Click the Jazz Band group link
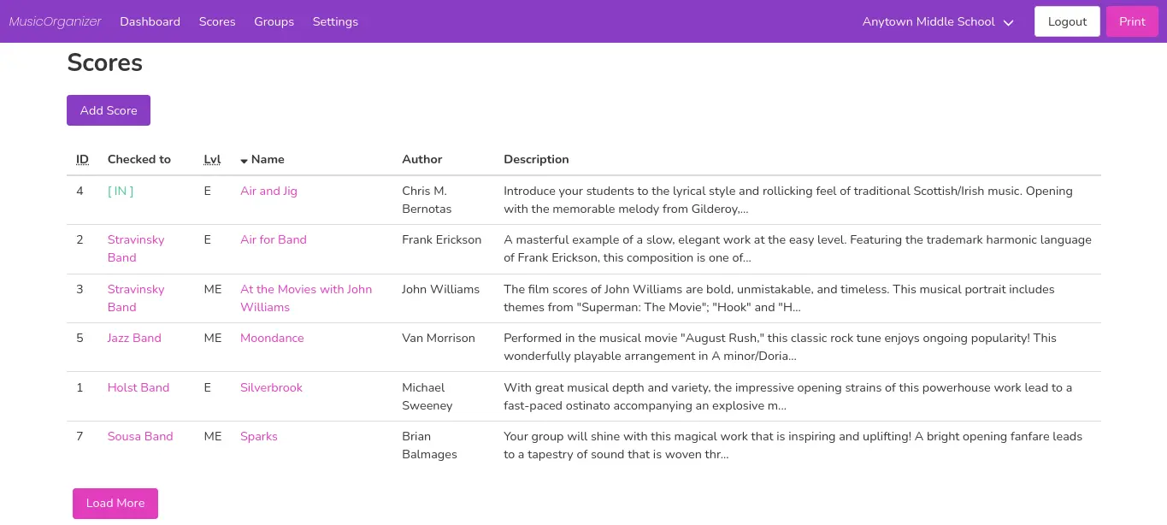The image size is (1167, 525). 134,338
